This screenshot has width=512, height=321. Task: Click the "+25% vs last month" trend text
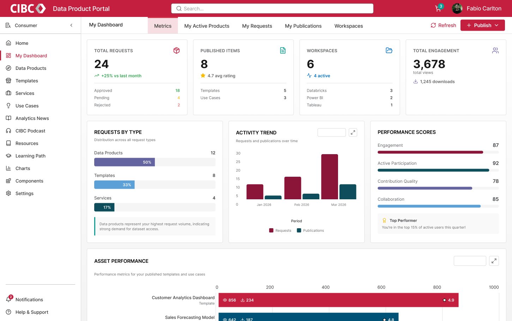(121, 76)
